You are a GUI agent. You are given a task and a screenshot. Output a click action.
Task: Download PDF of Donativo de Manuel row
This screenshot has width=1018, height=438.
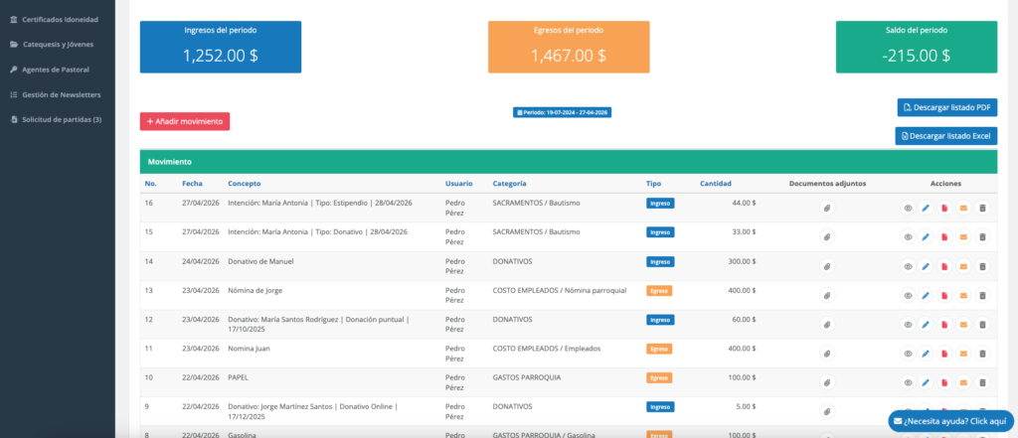pyautogui.click(x=944, y=267)
